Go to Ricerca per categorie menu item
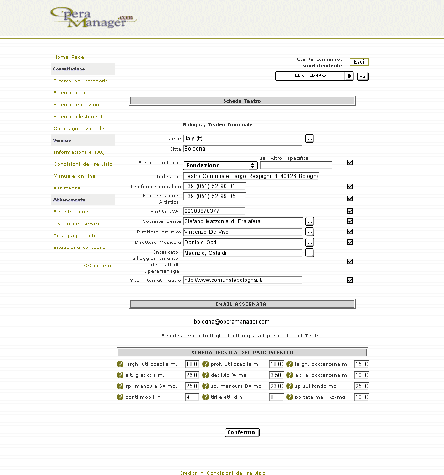Screen dimensions: 444x475 coord(81,81)
